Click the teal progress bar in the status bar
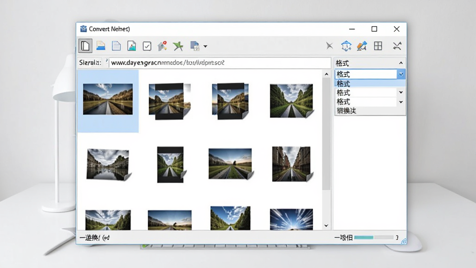The width and height of the screenshot is (476, 268). coord(374,237)
